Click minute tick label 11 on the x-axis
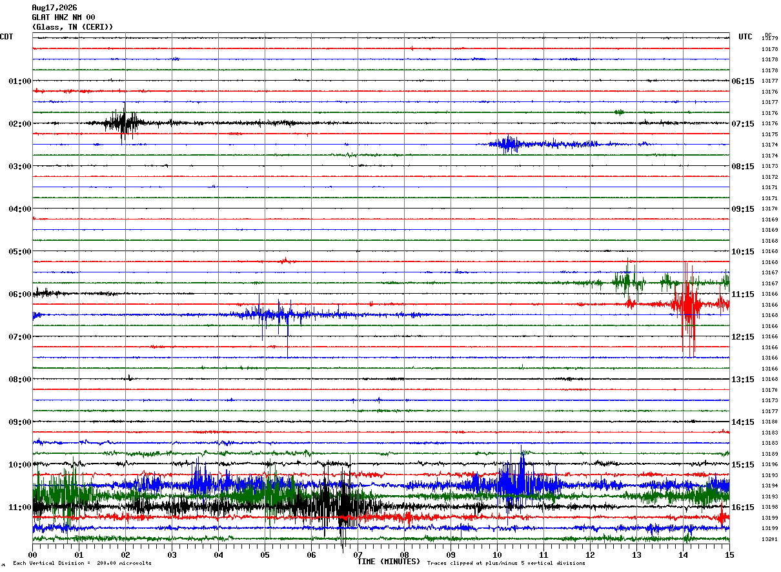The image size is (781, 572). click(x=543, y=555)
